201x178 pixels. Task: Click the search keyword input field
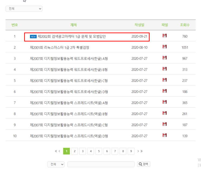(x=101, y=164)
